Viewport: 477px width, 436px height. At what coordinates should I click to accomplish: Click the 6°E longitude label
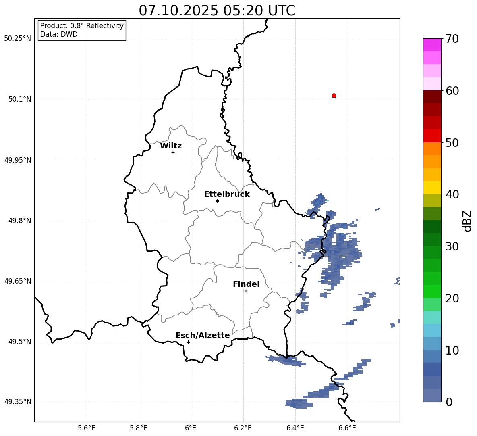point(191,428)
